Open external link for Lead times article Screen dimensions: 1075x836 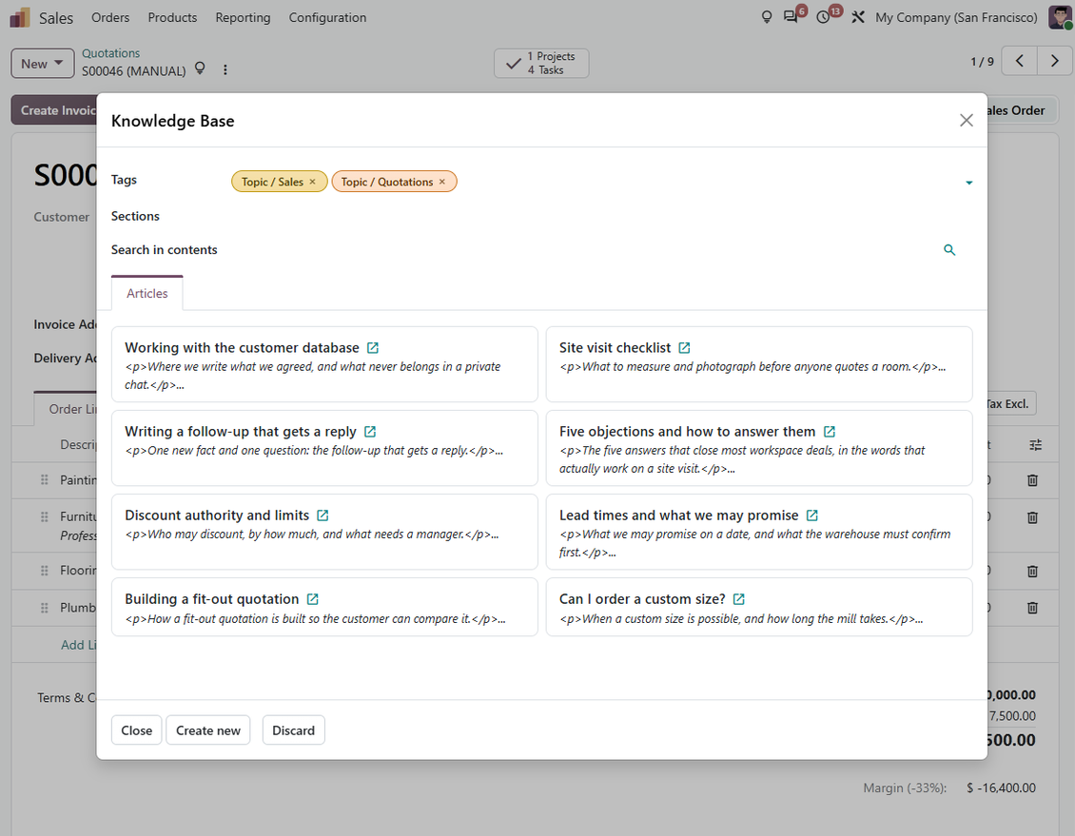812,515
